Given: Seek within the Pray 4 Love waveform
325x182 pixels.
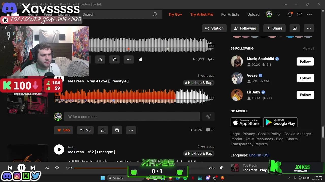Looking at the screenshot, I should [x=134, y=96].
